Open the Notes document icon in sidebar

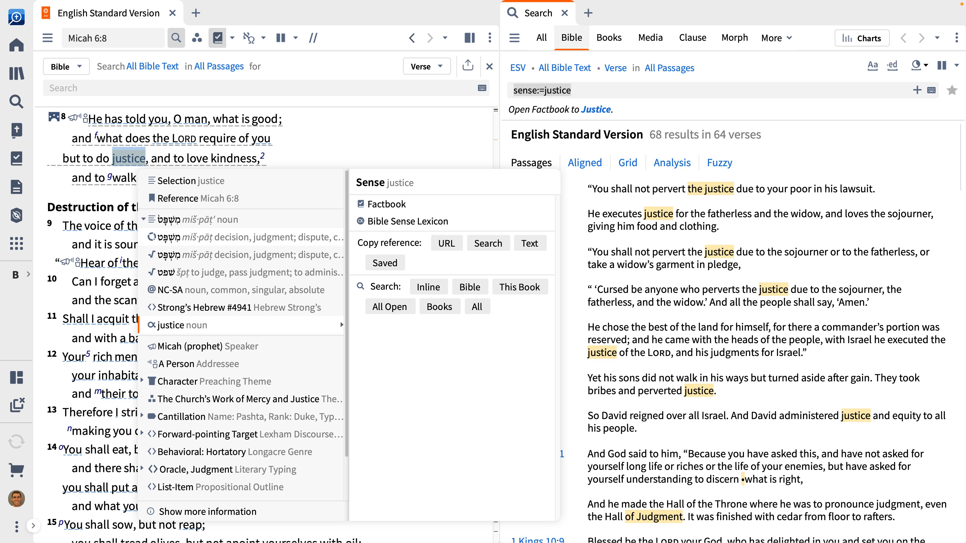point(16,187)
